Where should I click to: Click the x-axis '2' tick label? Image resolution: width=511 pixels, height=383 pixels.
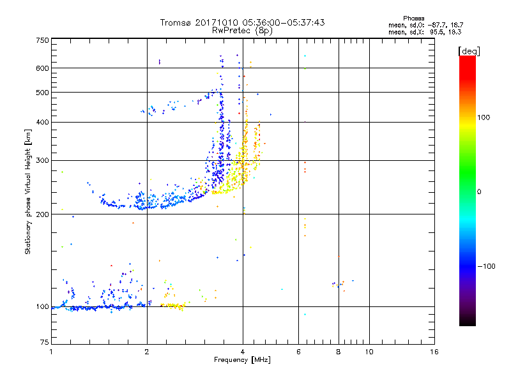(147, 352)
